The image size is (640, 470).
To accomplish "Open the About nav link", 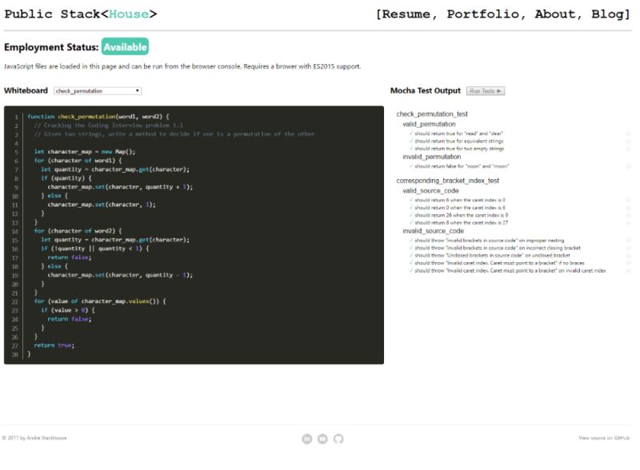I will pos(555,14).
